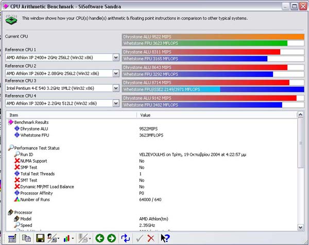Click the info icon beside Whetstone FPU
This screenshot has height=245, width=309.
coord(17,135)
